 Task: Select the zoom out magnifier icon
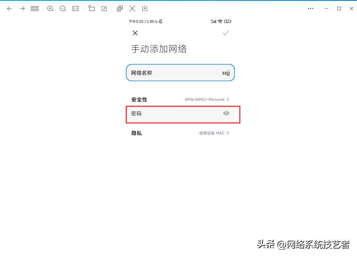point(63,8)
